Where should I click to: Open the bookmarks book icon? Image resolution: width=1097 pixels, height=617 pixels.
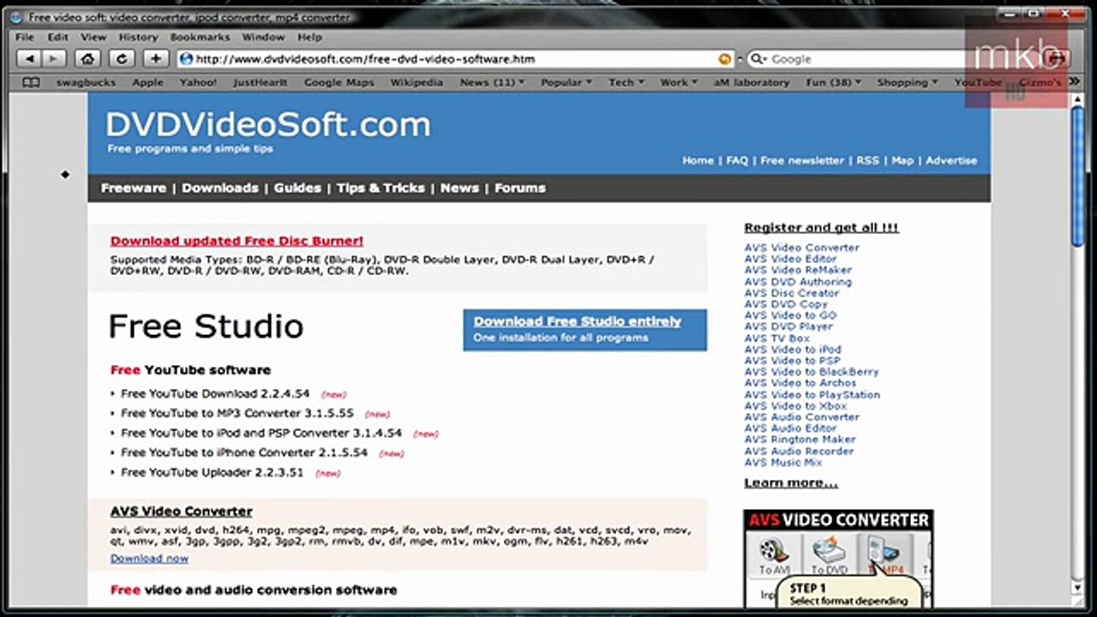click(31, 82)
